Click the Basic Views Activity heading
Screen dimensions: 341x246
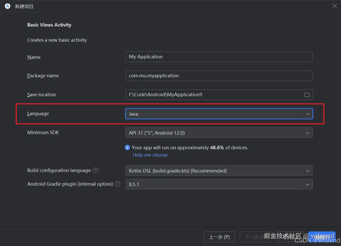(49, 25)
